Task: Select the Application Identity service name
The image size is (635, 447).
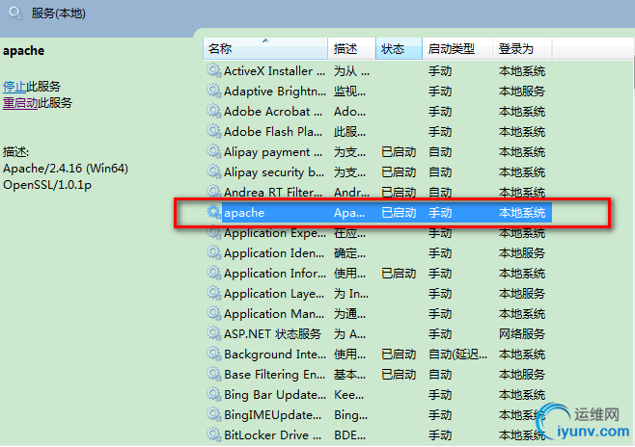Action: [x=274, y=253]
